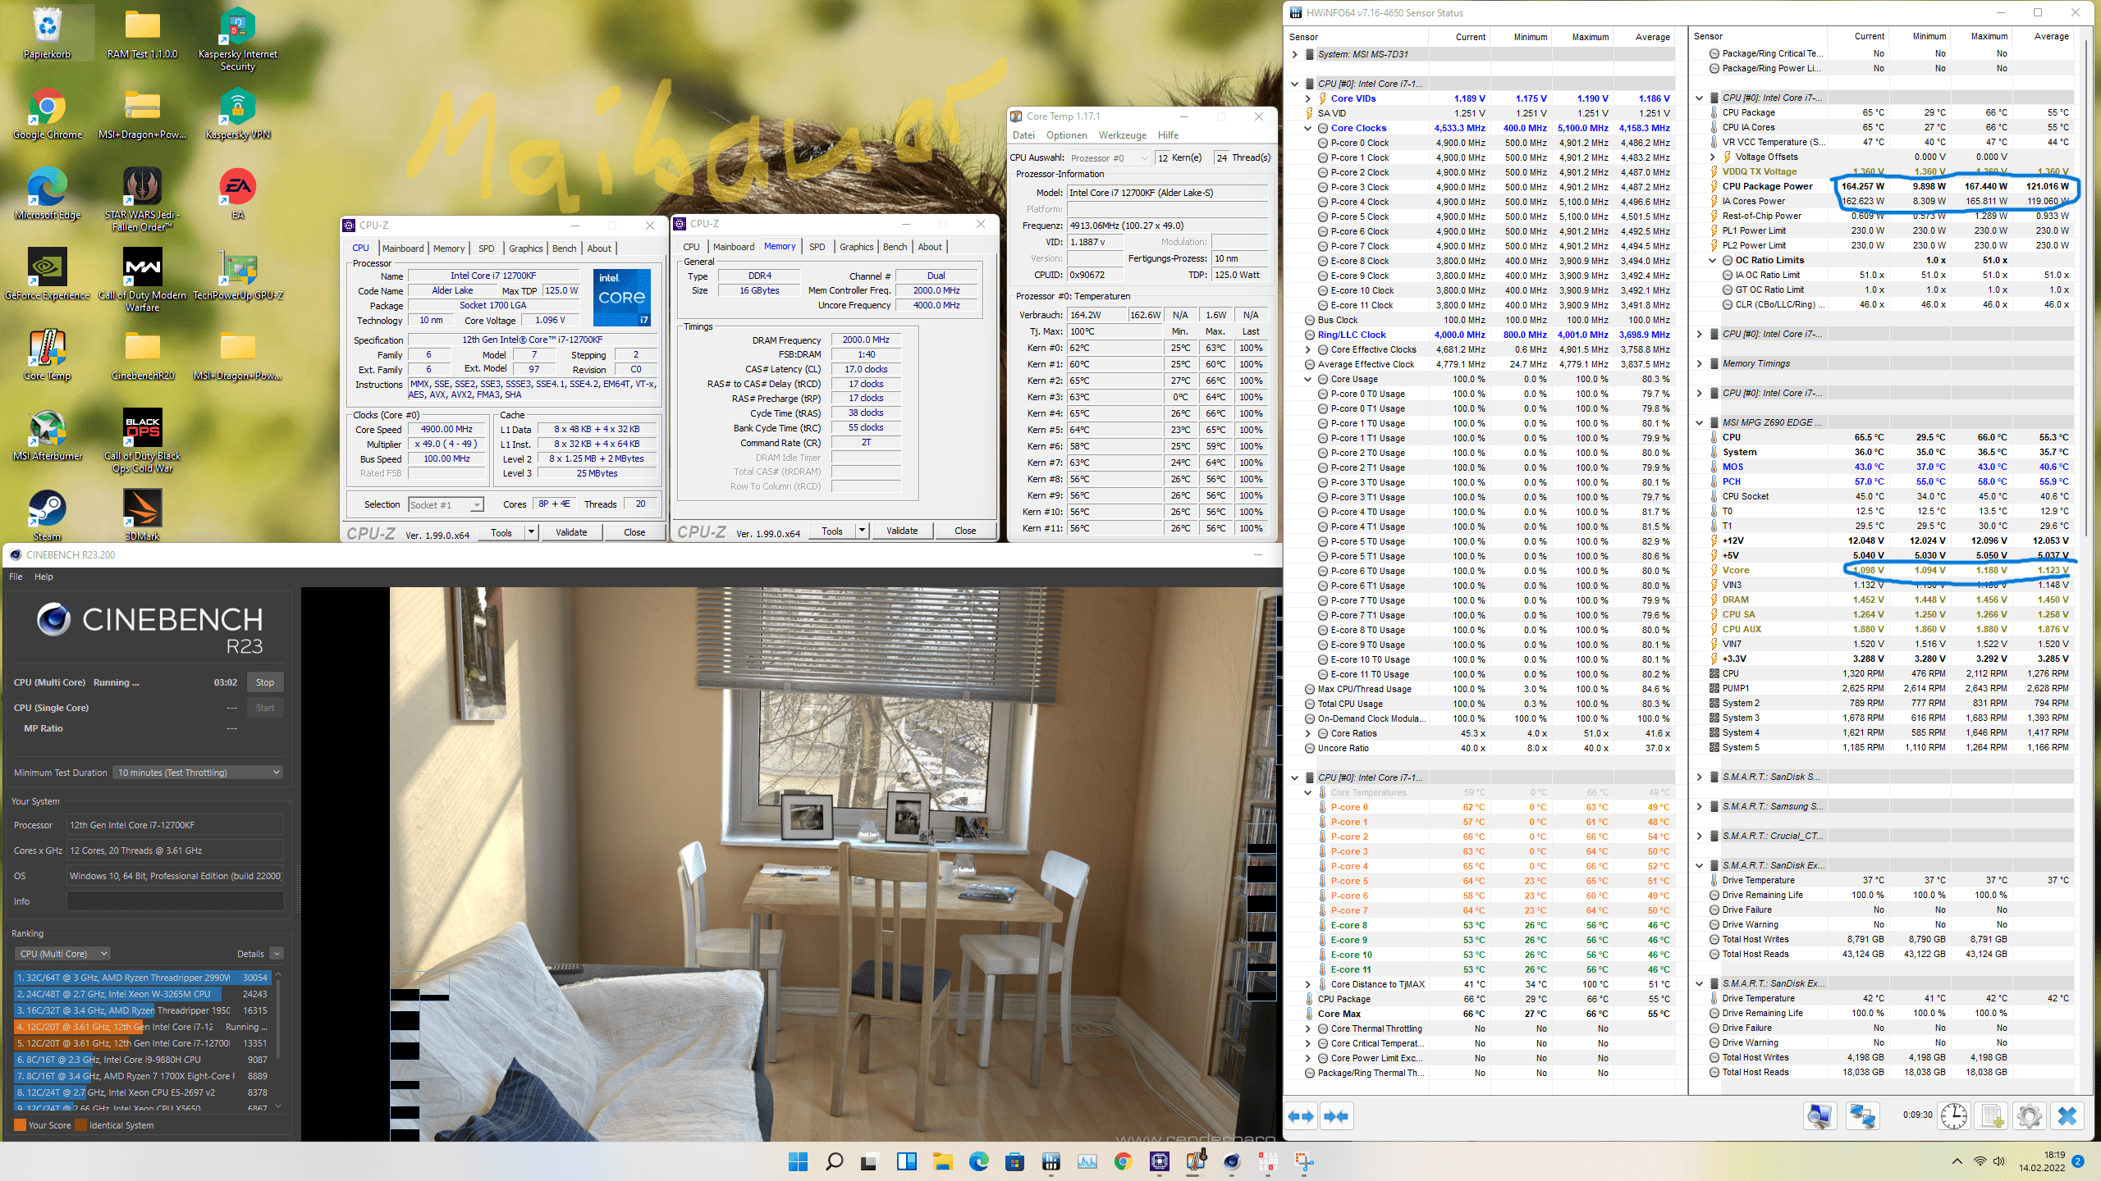Select CPU Package Power row in HWiNFO
The image size is (2101, 1181).
click(x=1888, y=186)
